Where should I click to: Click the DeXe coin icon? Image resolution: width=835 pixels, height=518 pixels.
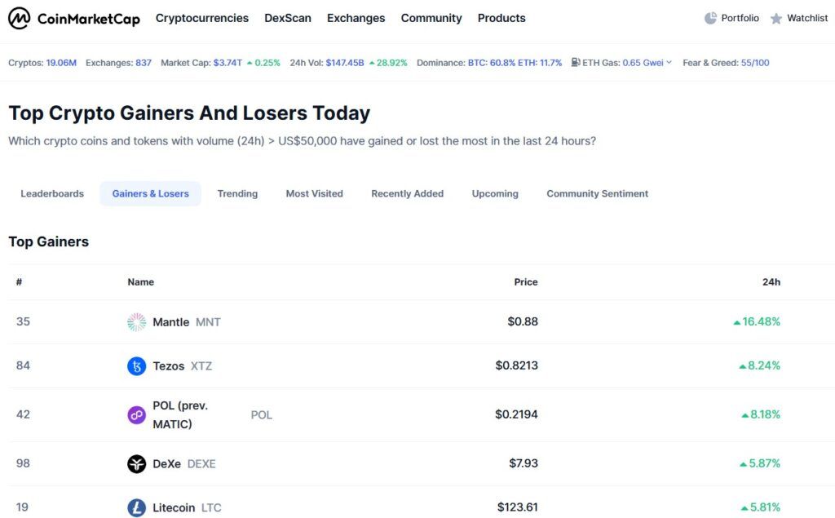click(137, 464)
